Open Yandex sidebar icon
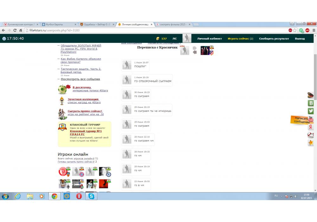This screenshot has height=222, width=317. tap(311, 127)
